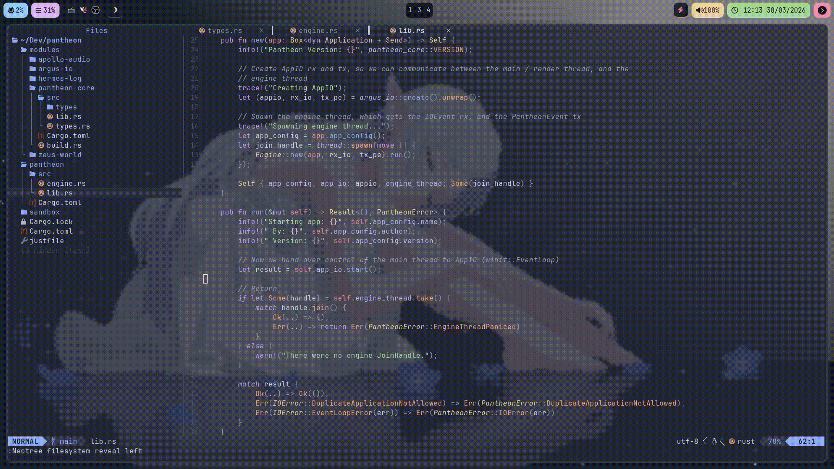Screen dimensions: 834x469
Task: Click the rust language icon in the statusline
Action: pyautogui.click(x=733, y=441)
